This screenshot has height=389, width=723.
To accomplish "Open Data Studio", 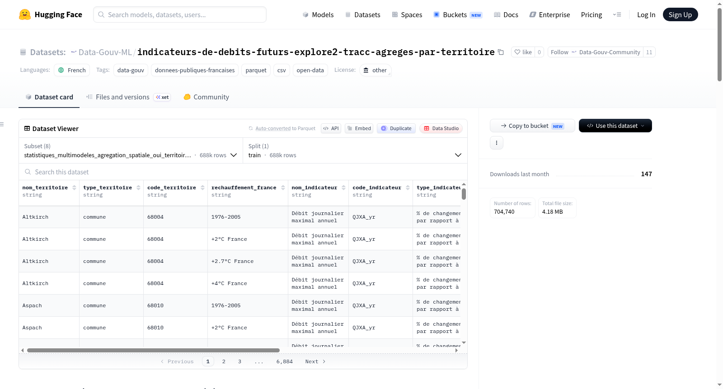I will coord(441,128).
